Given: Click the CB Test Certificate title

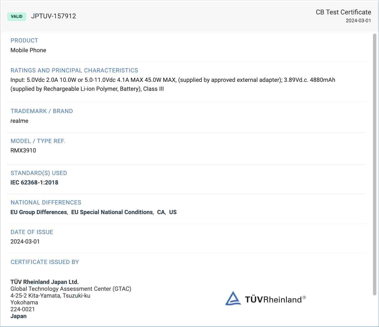Looking at the screenshot, I should 343,12.
